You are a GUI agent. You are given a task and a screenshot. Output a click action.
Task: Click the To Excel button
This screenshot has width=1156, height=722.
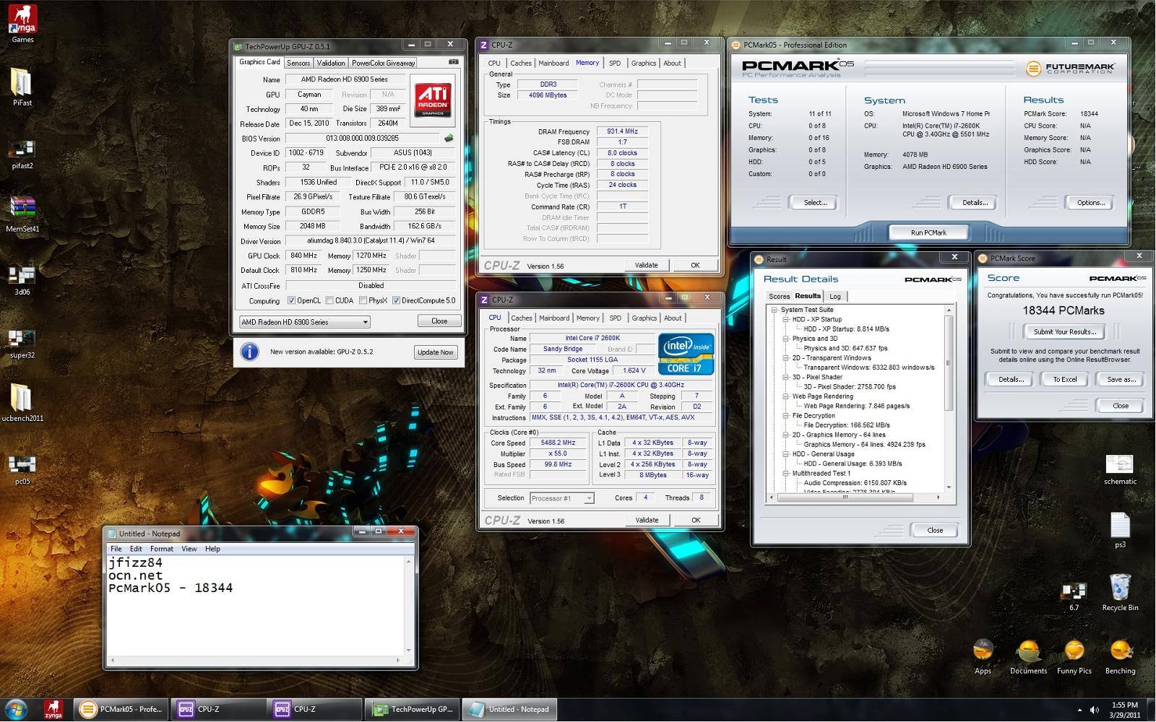point(1064,380)
